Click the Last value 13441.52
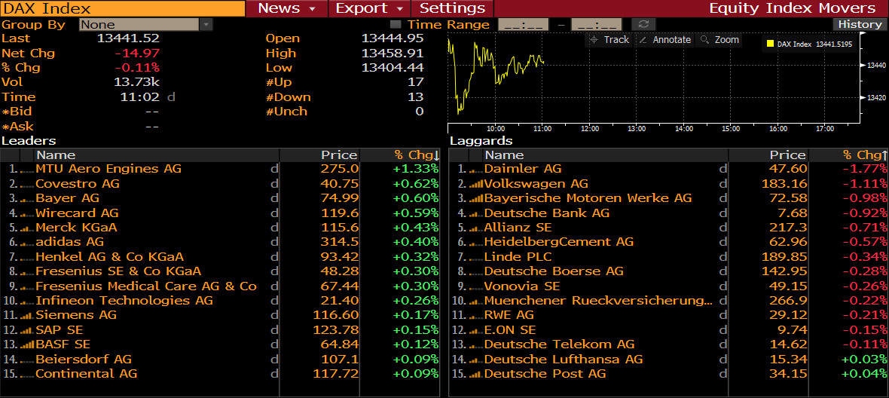Viewport: 889px width, 398px height. [x=128, y=38]
